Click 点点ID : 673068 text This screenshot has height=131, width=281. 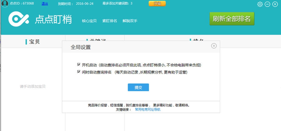[22, 3]
